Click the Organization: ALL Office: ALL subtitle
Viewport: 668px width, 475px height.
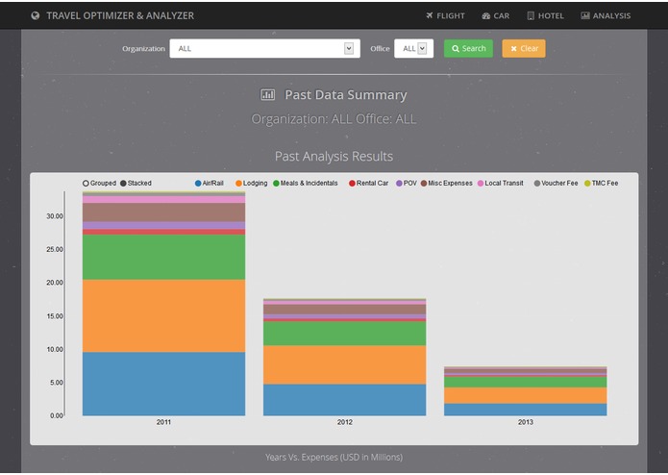tap(334, 119)
